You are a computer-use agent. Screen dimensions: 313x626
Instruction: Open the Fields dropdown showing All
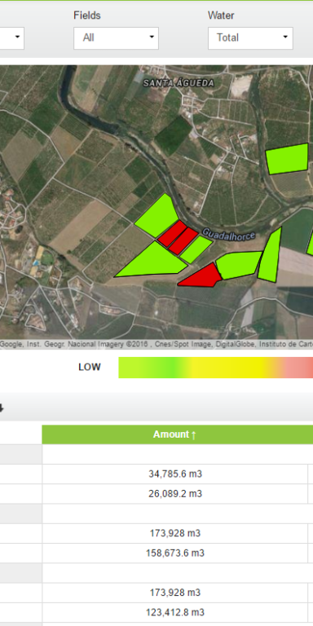116,38
